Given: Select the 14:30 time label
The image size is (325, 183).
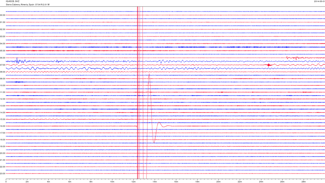Looking at the screenshot, I should point(3,113).
